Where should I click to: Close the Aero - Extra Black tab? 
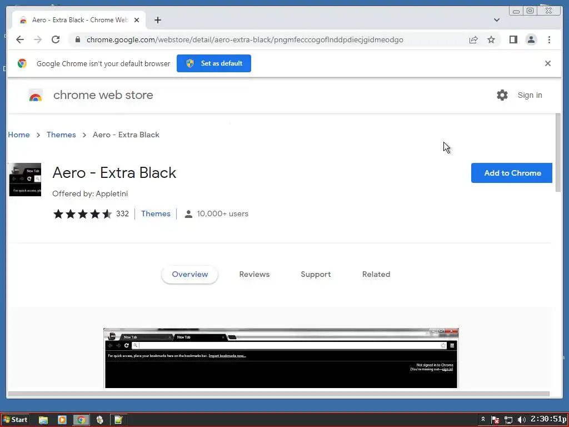point(137,20)
